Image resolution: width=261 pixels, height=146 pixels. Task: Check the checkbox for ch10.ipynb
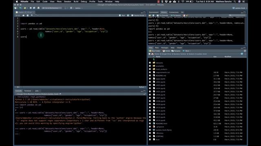tap(150, 107)
